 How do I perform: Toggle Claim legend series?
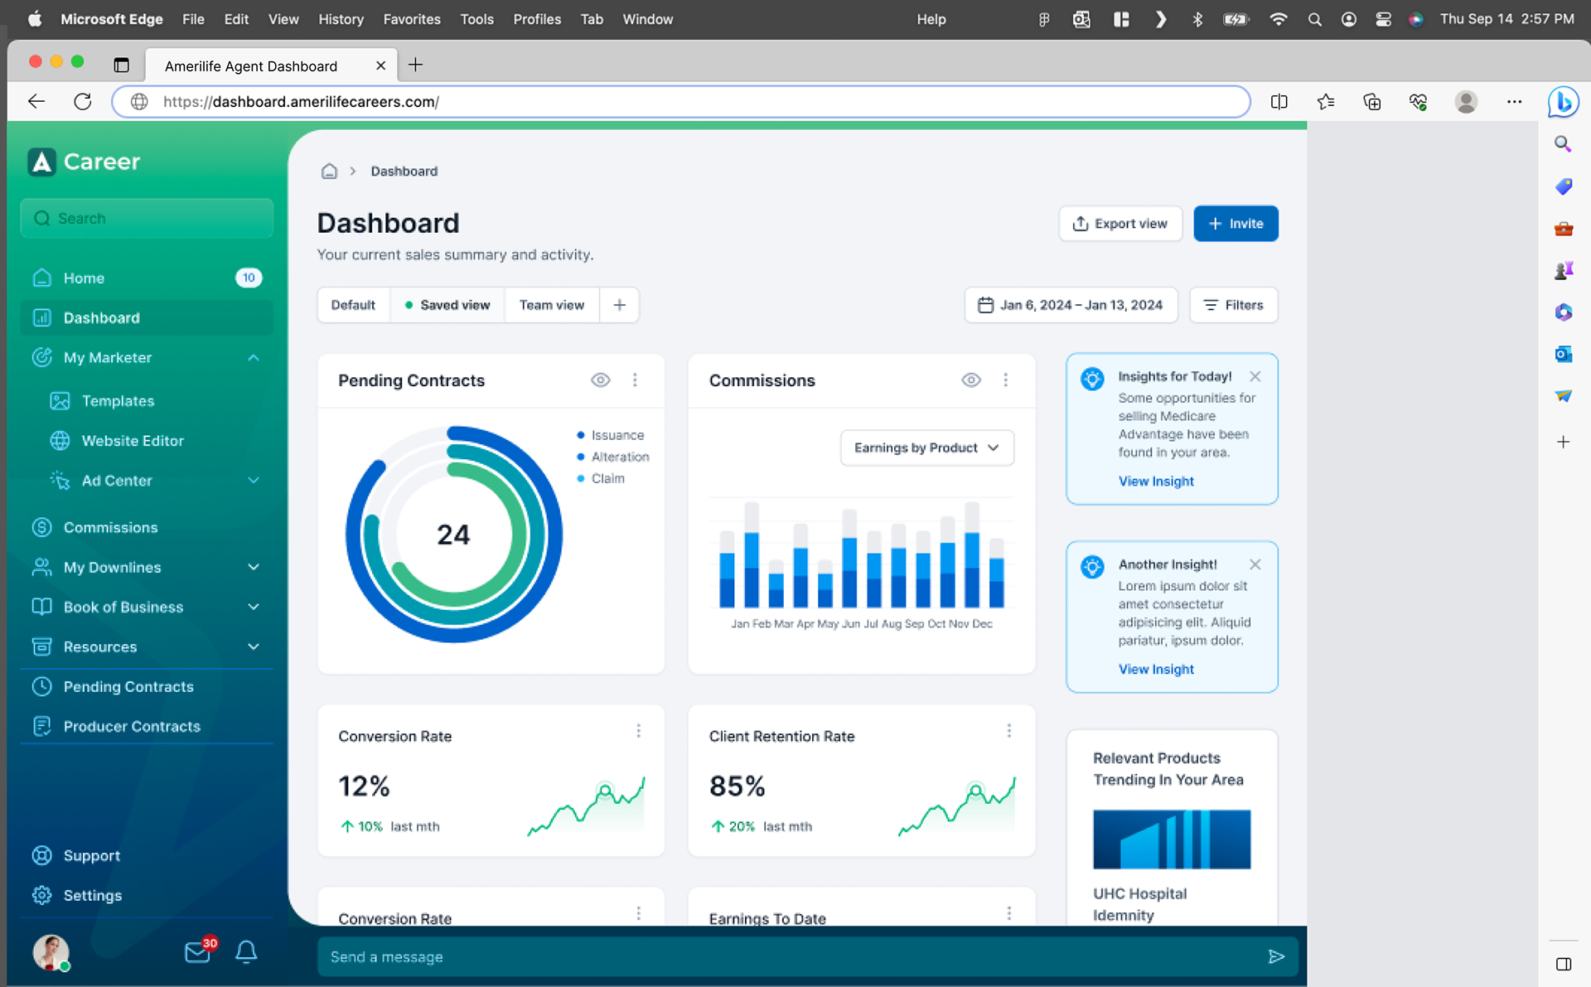coord(601,478)
